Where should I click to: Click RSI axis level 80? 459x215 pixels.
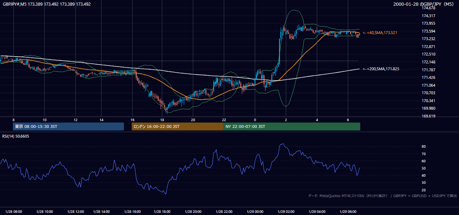[x=423, y=147]
